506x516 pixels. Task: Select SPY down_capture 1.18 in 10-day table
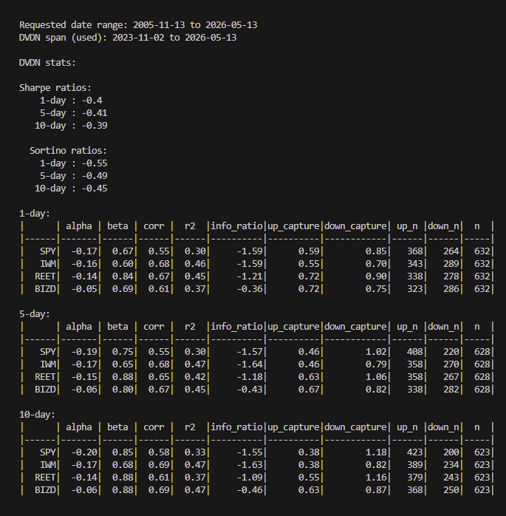tap(376, 452)
